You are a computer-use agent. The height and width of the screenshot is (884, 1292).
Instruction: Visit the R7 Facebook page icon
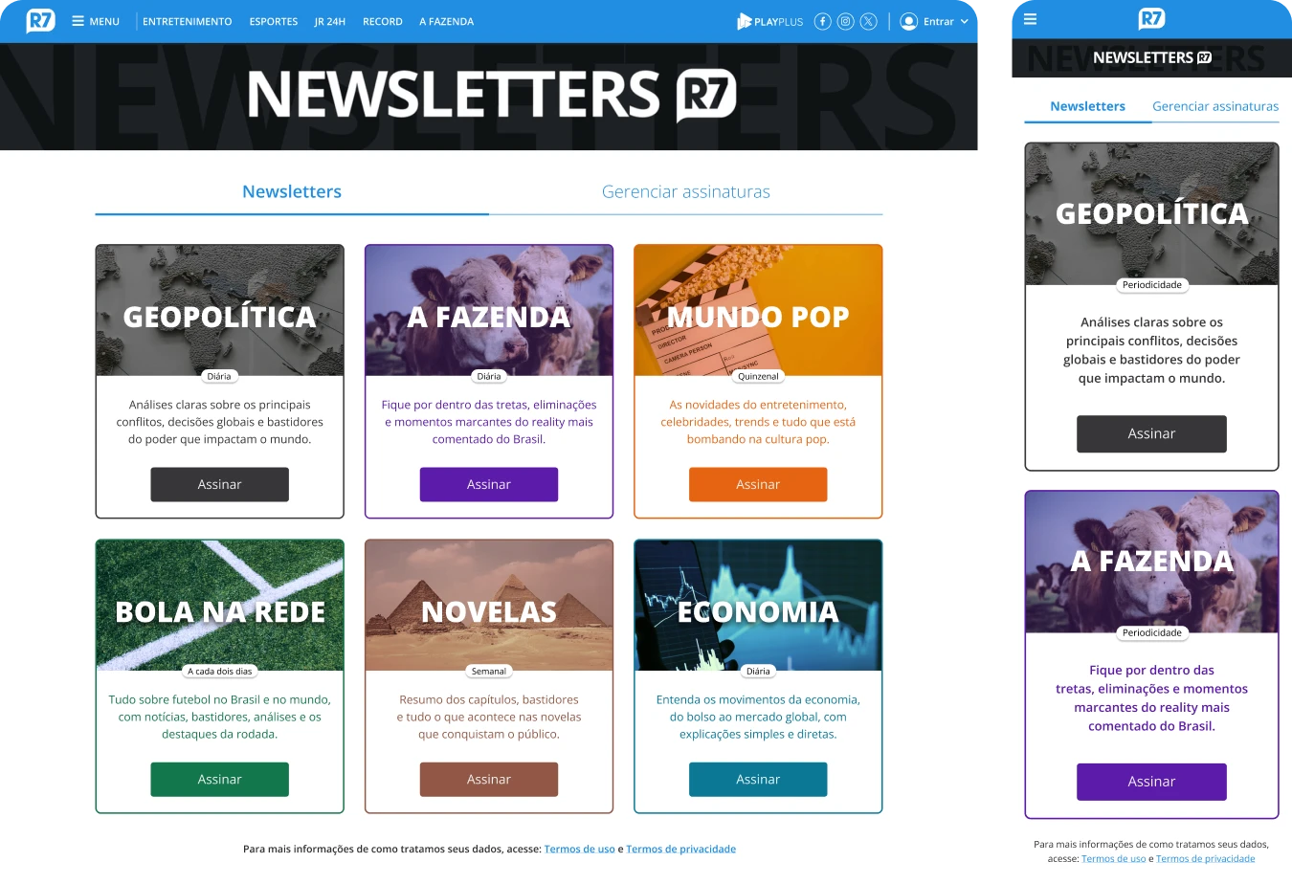coord(822,21)
